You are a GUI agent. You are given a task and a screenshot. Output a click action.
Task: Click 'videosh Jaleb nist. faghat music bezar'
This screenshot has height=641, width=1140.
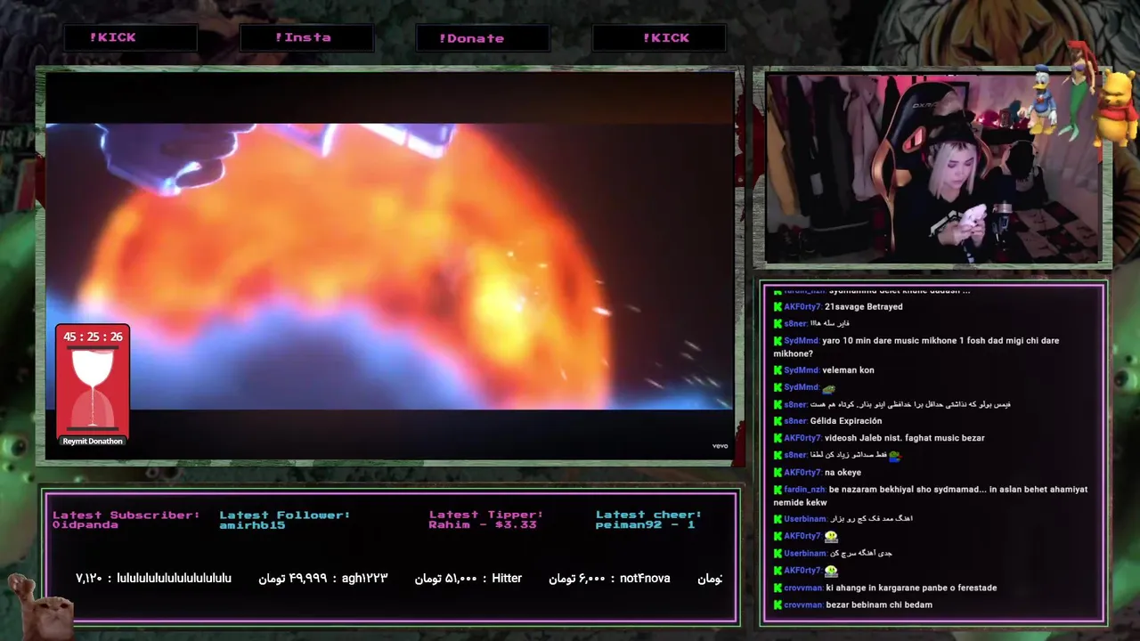[904, 437]
